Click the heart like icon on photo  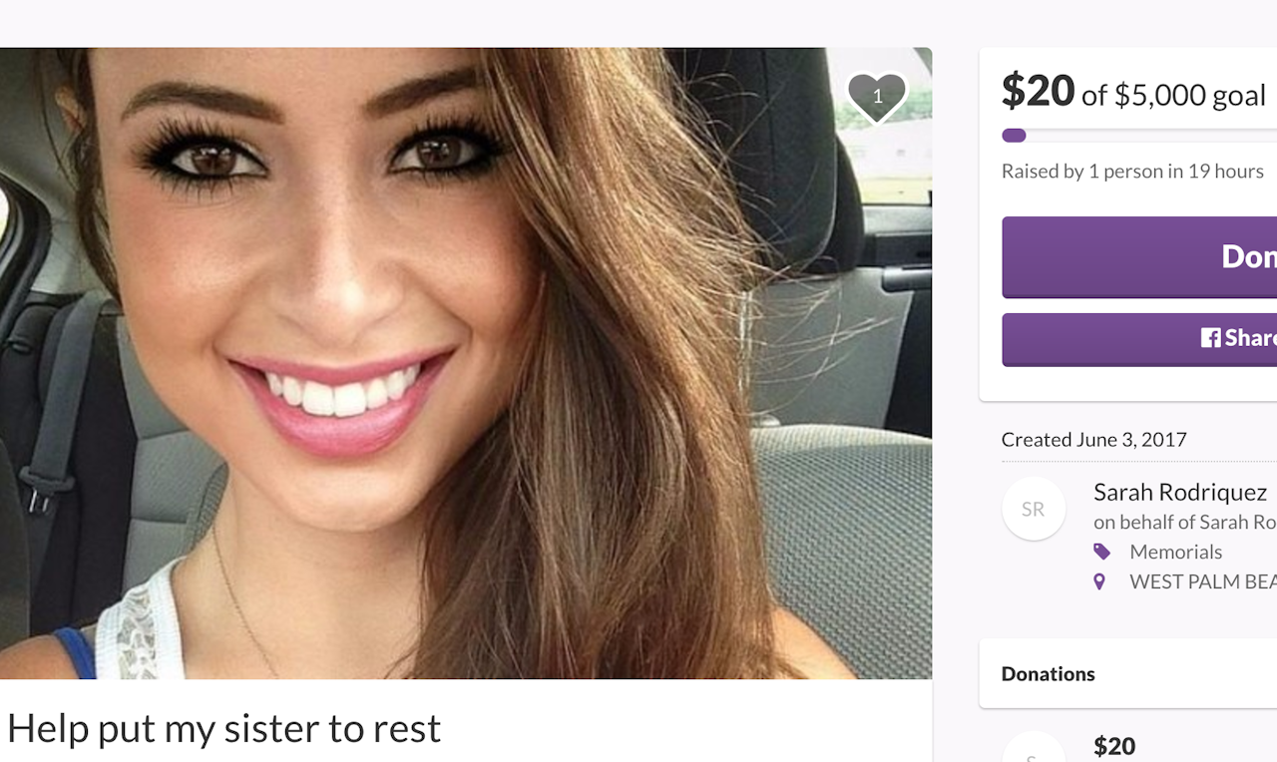tap(878, 97)
